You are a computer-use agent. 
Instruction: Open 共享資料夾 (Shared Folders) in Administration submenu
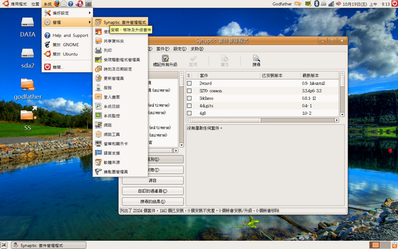(120, 41)
